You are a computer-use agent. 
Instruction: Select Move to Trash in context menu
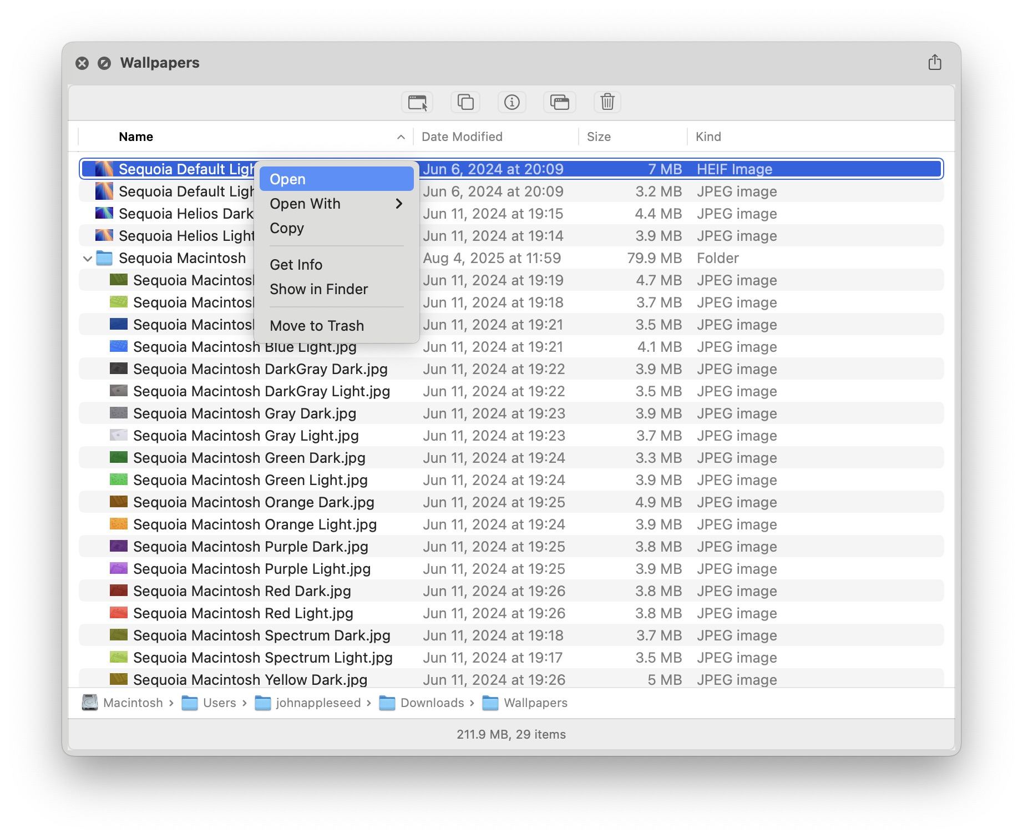[x=317, y=325]
